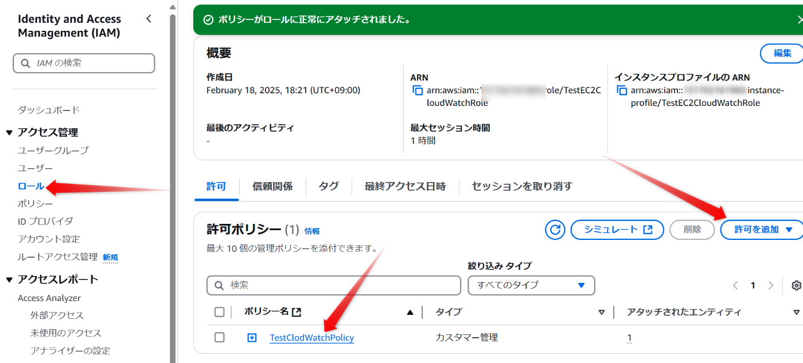
Task: Click the external link icon beside ポリシー名
Action: pyautogui.click(x=297, y=312)
